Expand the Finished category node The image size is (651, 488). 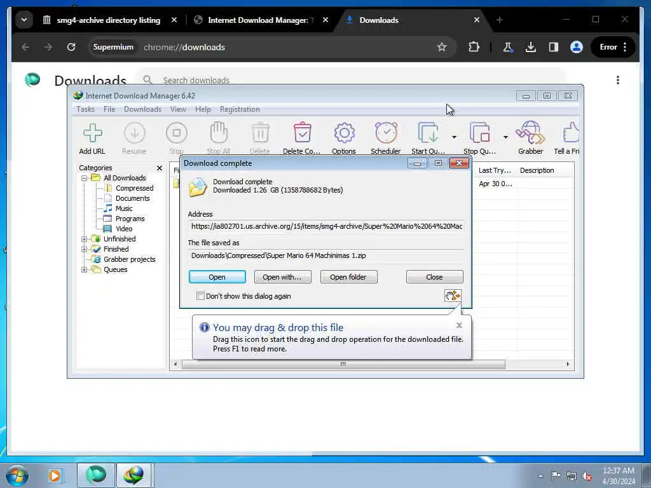point(84,249)
